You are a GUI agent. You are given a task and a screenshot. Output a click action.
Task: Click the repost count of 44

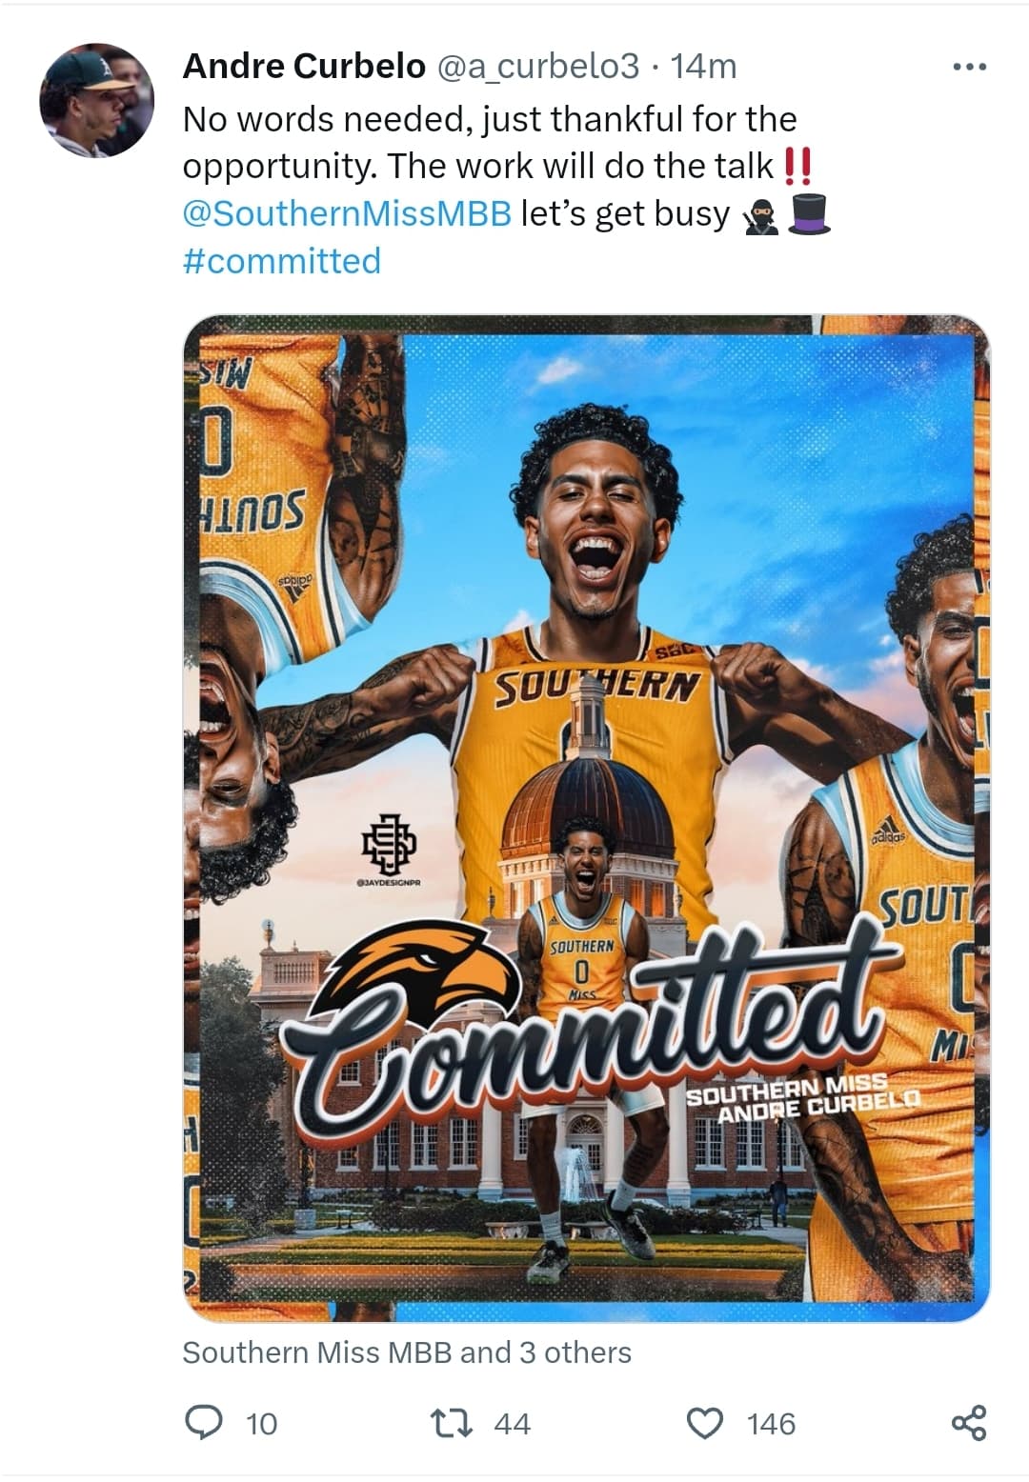[512, 1424]
